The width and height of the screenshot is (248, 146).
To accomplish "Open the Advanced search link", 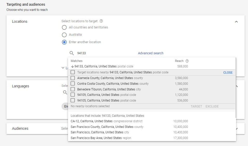I will [x=151, y=53].
